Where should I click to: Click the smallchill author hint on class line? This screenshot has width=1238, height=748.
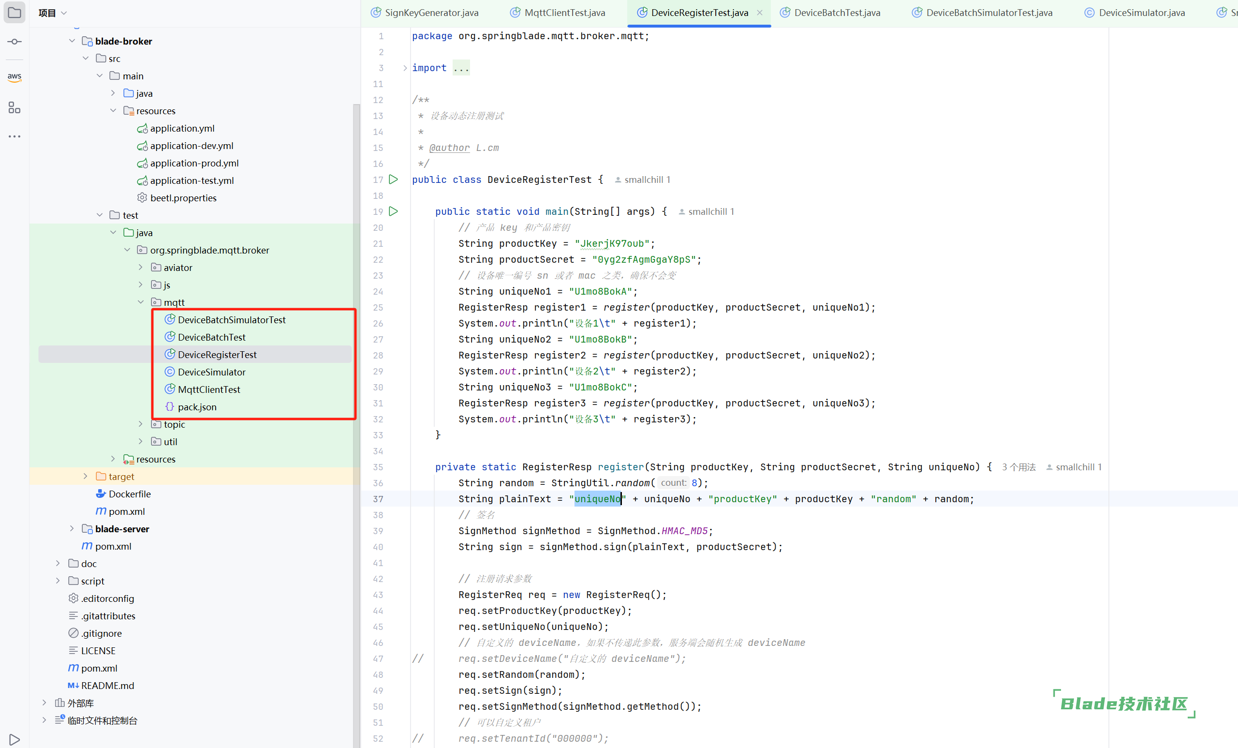pyautogui.click(x=643, y=180)
